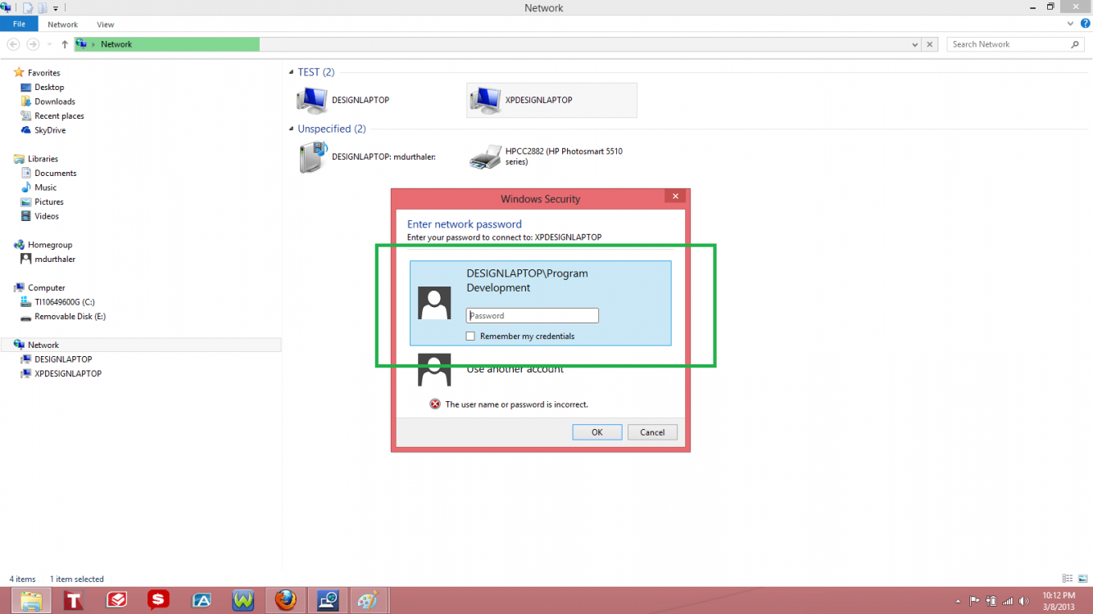The width and height of the screenshot is (1093, 614).
Task: Show hidden system tray icons
Action: [x=958, y=601]
